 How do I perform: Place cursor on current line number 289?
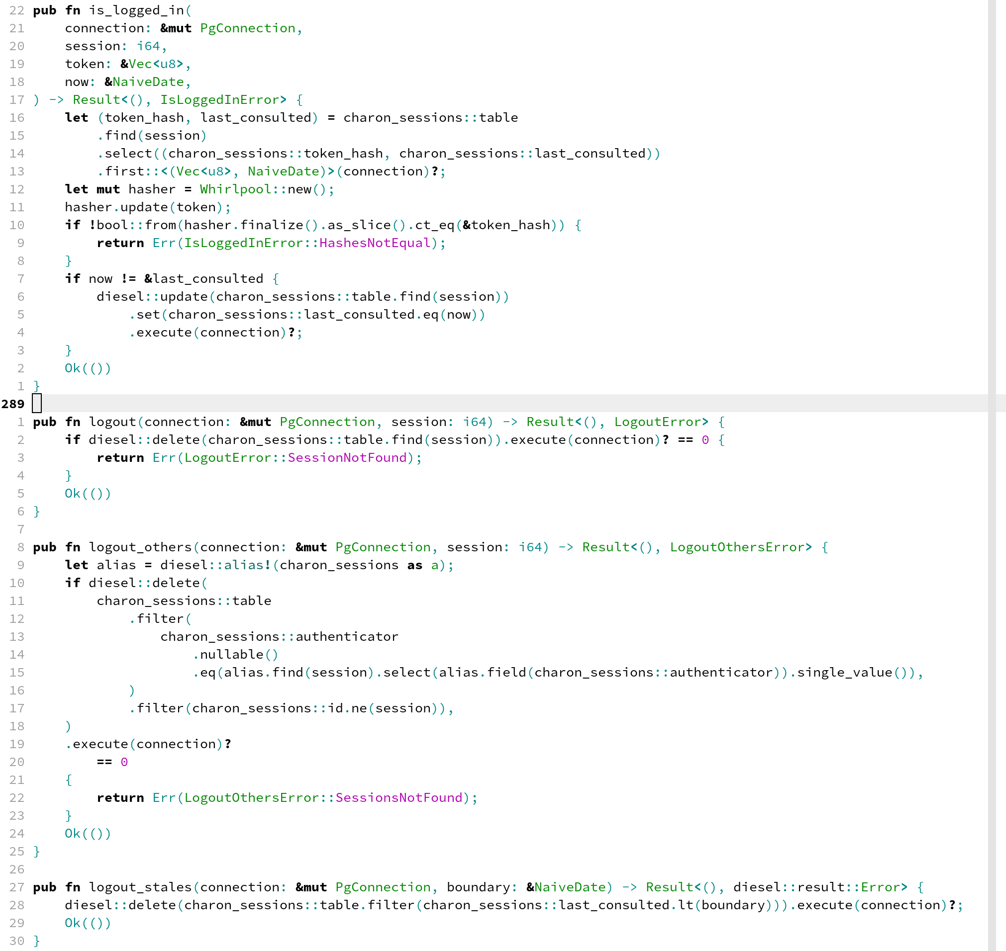coord(12,404)
